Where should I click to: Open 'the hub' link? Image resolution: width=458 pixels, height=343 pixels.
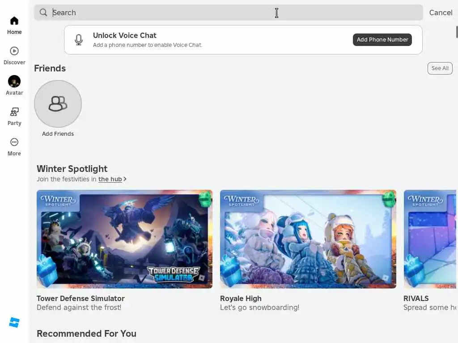pyautogui.click(x=110, y=179)
